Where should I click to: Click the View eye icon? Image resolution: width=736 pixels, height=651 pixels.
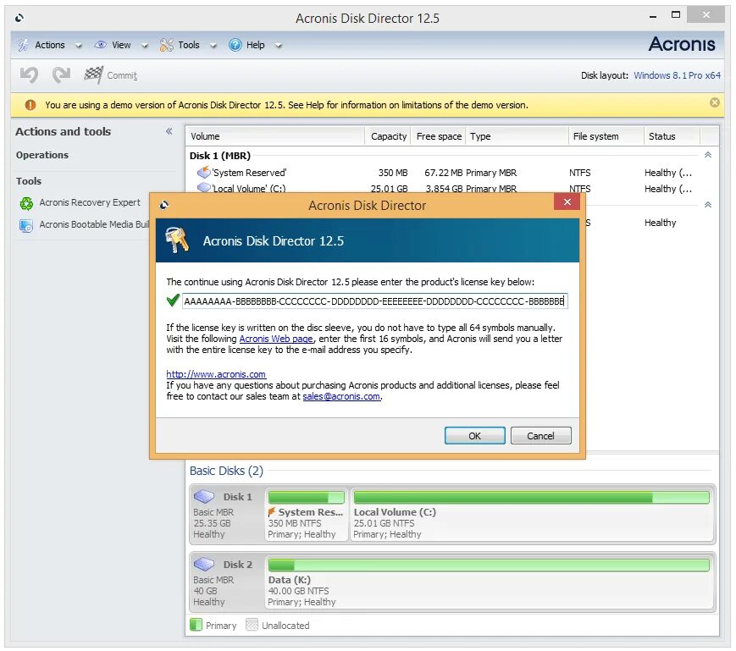coord(100,45)
